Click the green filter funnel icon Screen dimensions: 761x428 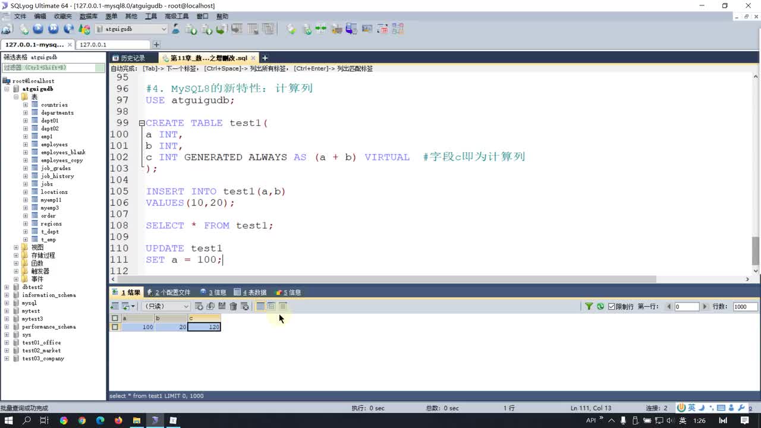[x=589, y=307]
